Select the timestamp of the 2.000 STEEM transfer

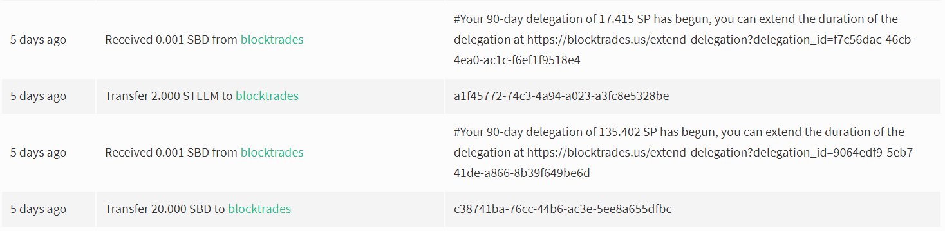(x=38, y=96)
